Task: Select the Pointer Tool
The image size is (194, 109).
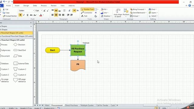Action: pos(87,9)
